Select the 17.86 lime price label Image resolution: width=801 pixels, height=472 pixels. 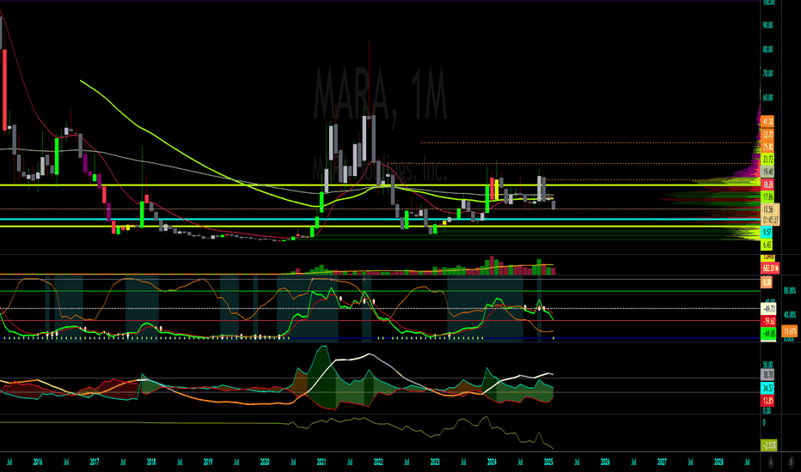tap(767, 197)
